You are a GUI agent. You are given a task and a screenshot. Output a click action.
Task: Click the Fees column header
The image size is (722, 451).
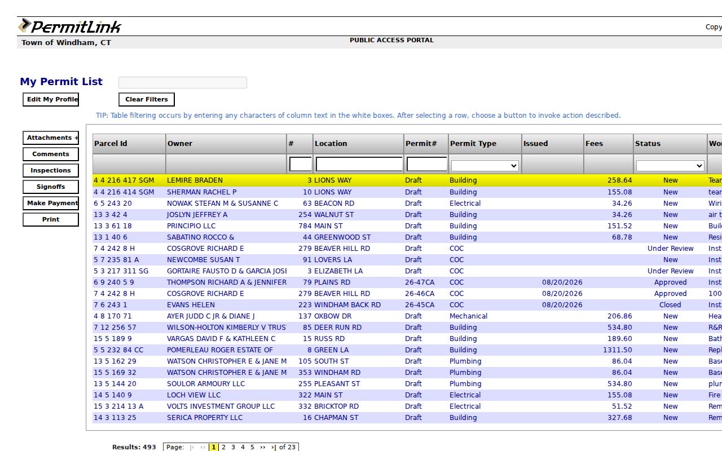click(608, 144)
